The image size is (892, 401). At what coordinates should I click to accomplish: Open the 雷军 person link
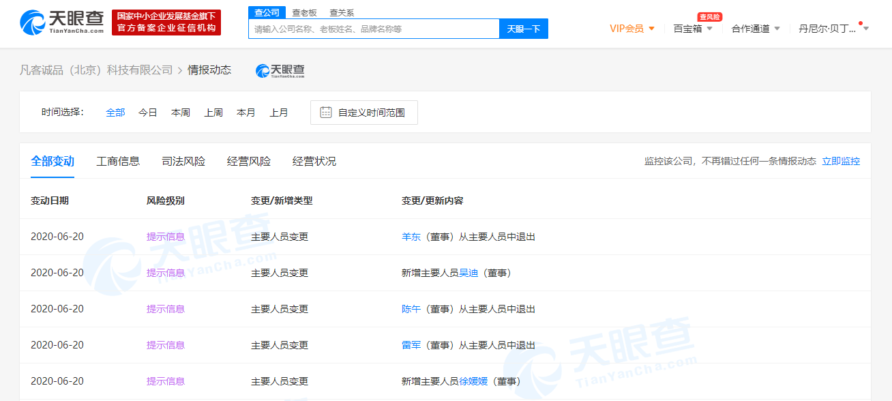pyautogui.click(x=411, y=345)
